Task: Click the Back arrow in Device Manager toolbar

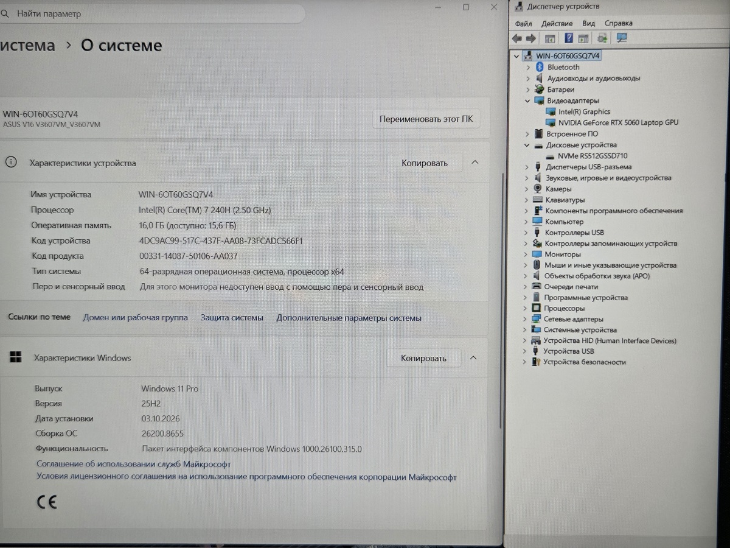Action: (517, 38)
